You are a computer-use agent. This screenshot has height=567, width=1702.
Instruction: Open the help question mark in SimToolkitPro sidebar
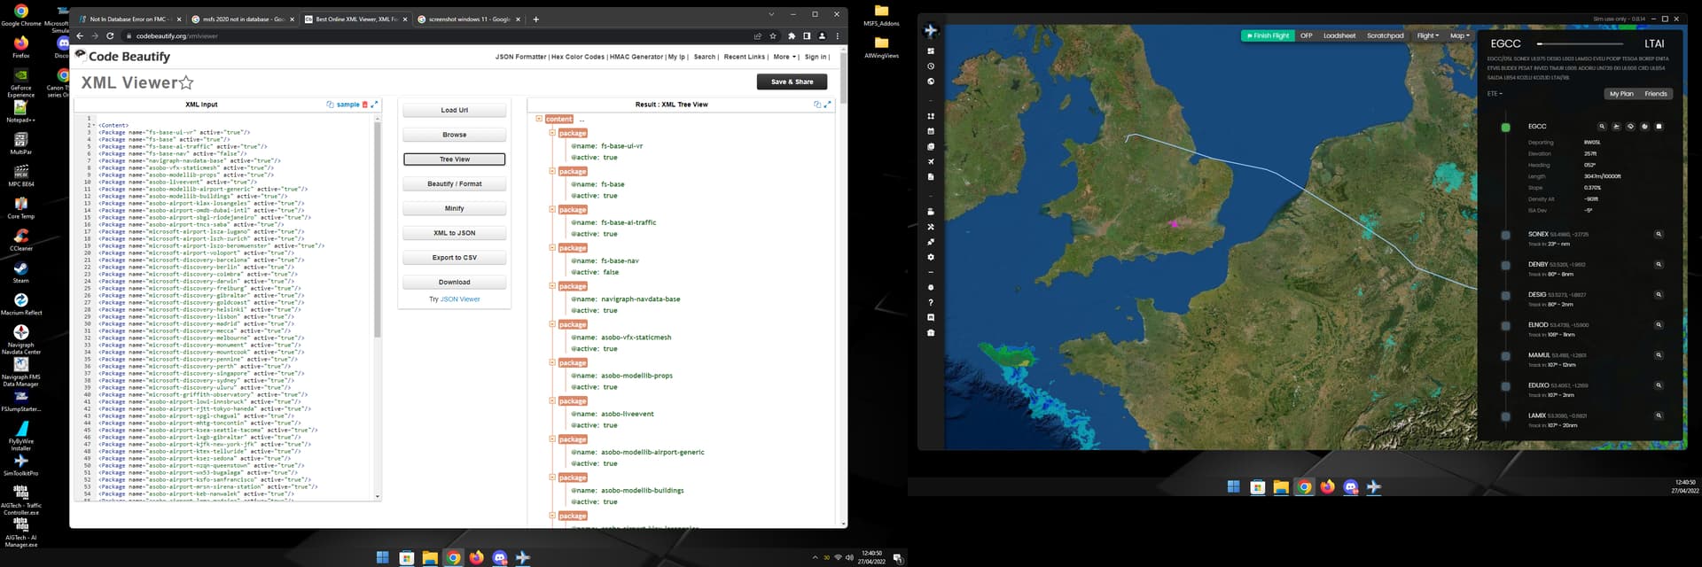point(931,303)
